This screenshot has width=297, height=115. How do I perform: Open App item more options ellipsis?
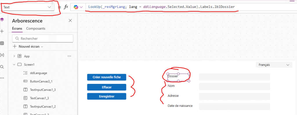coord(69,56)
